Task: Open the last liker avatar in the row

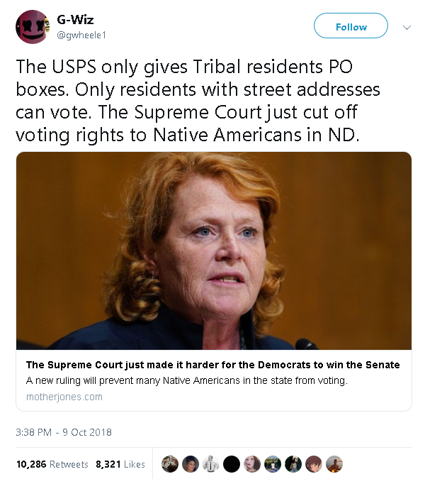Action: [x=334, y=464]
